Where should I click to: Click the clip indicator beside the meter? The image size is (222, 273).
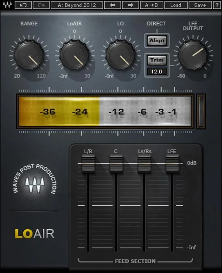[x=201, y=111]
